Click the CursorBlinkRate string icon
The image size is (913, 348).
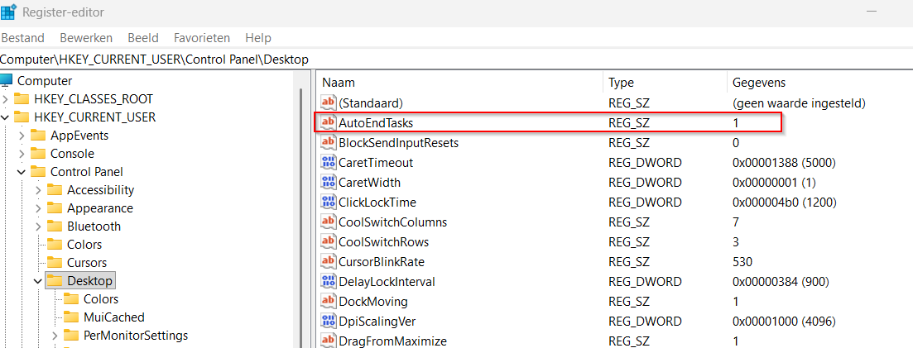pyautogui.click(x=329, y=262)
